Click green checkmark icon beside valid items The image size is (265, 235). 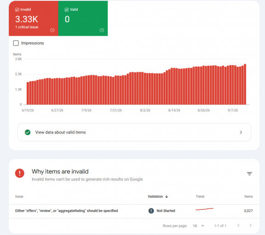tap(28, 132)
